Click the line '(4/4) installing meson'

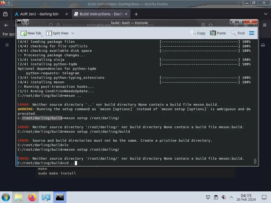pyautogui.click(x=41, y=82)
